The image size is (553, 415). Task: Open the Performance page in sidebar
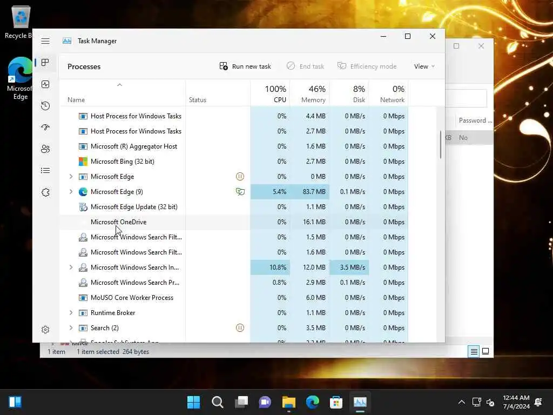[x=45, y=84]
